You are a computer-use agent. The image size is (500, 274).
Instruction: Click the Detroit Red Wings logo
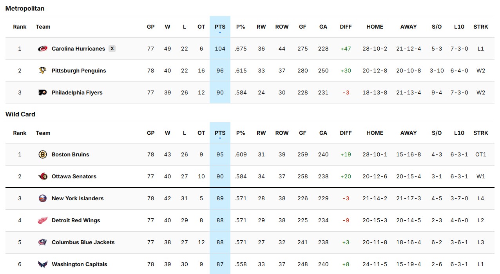[42, 220]
